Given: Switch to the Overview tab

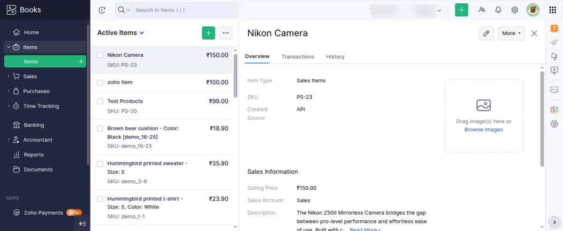Looking at the screenshot, I should [x=257, y=57].
